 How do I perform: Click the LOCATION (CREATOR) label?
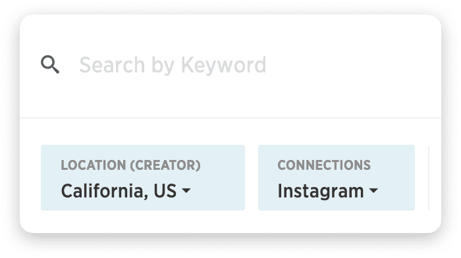point(130,165)
